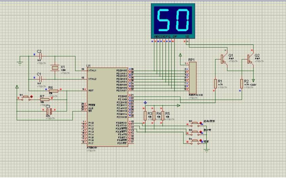Select resistor R7 symbol
This screenshot has height=179, width=286.
click(x=45, y=100)
